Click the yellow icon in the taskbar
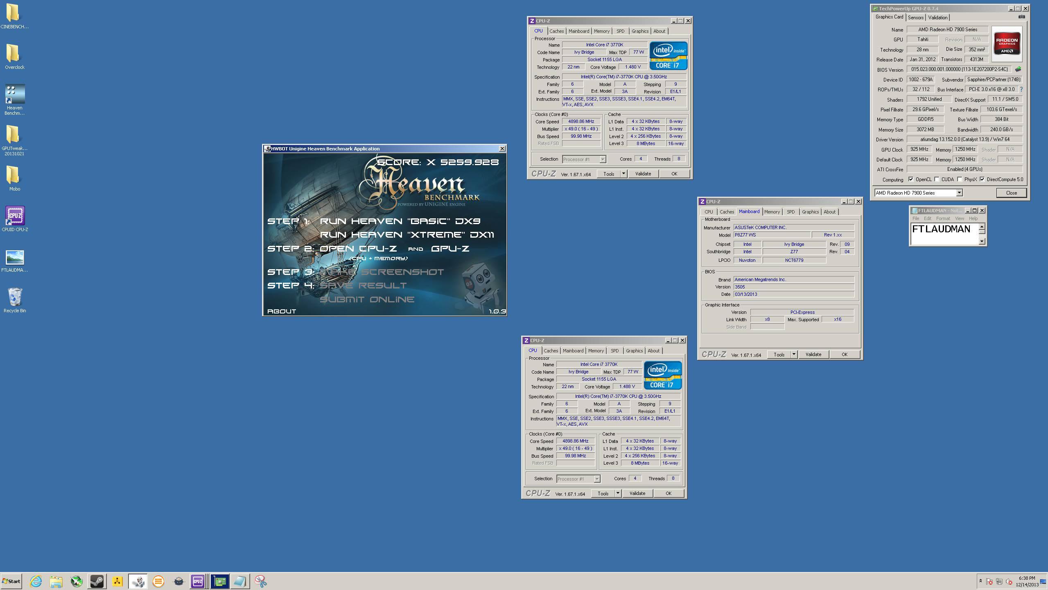 pos(117,581)
